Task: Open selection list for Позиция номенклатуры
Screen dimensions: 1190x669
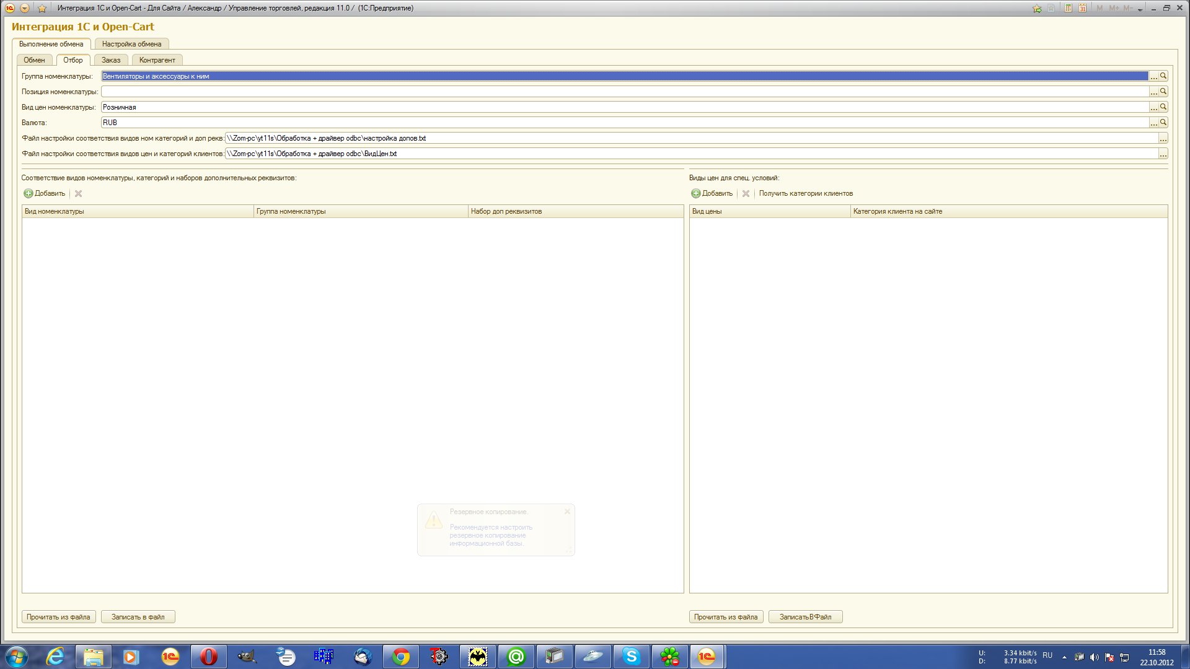Action: click(x=1153, y=92)
